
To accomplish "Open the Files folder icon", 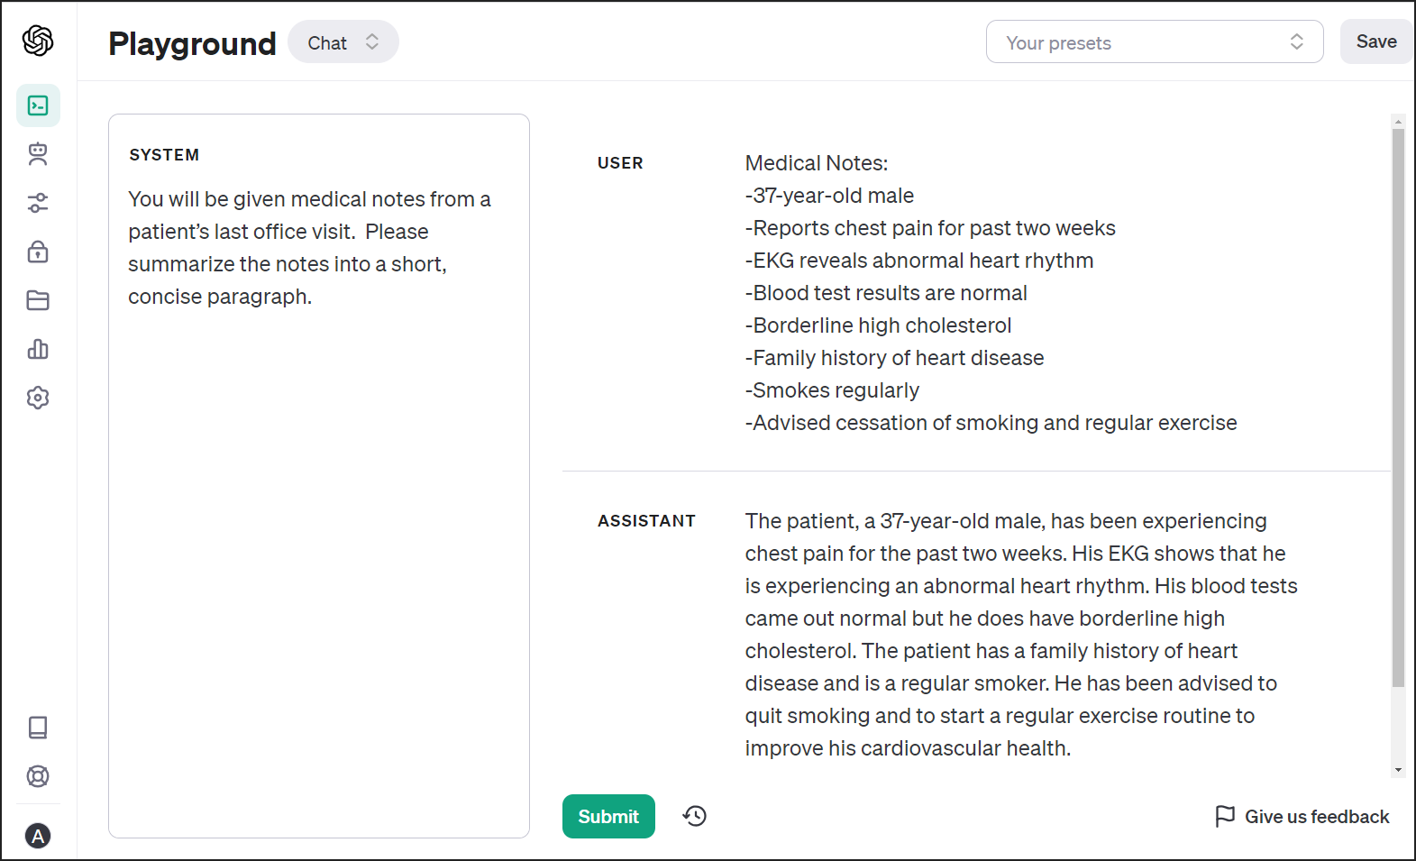I will 38,300.
